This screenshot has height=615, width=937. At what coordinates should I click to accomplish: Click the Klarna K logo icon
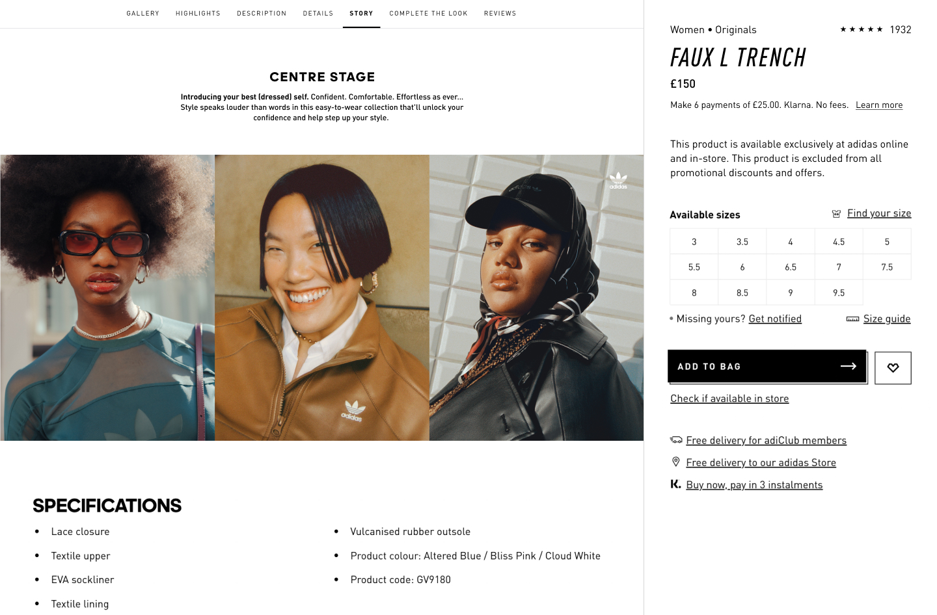click(x=675, y=484)
